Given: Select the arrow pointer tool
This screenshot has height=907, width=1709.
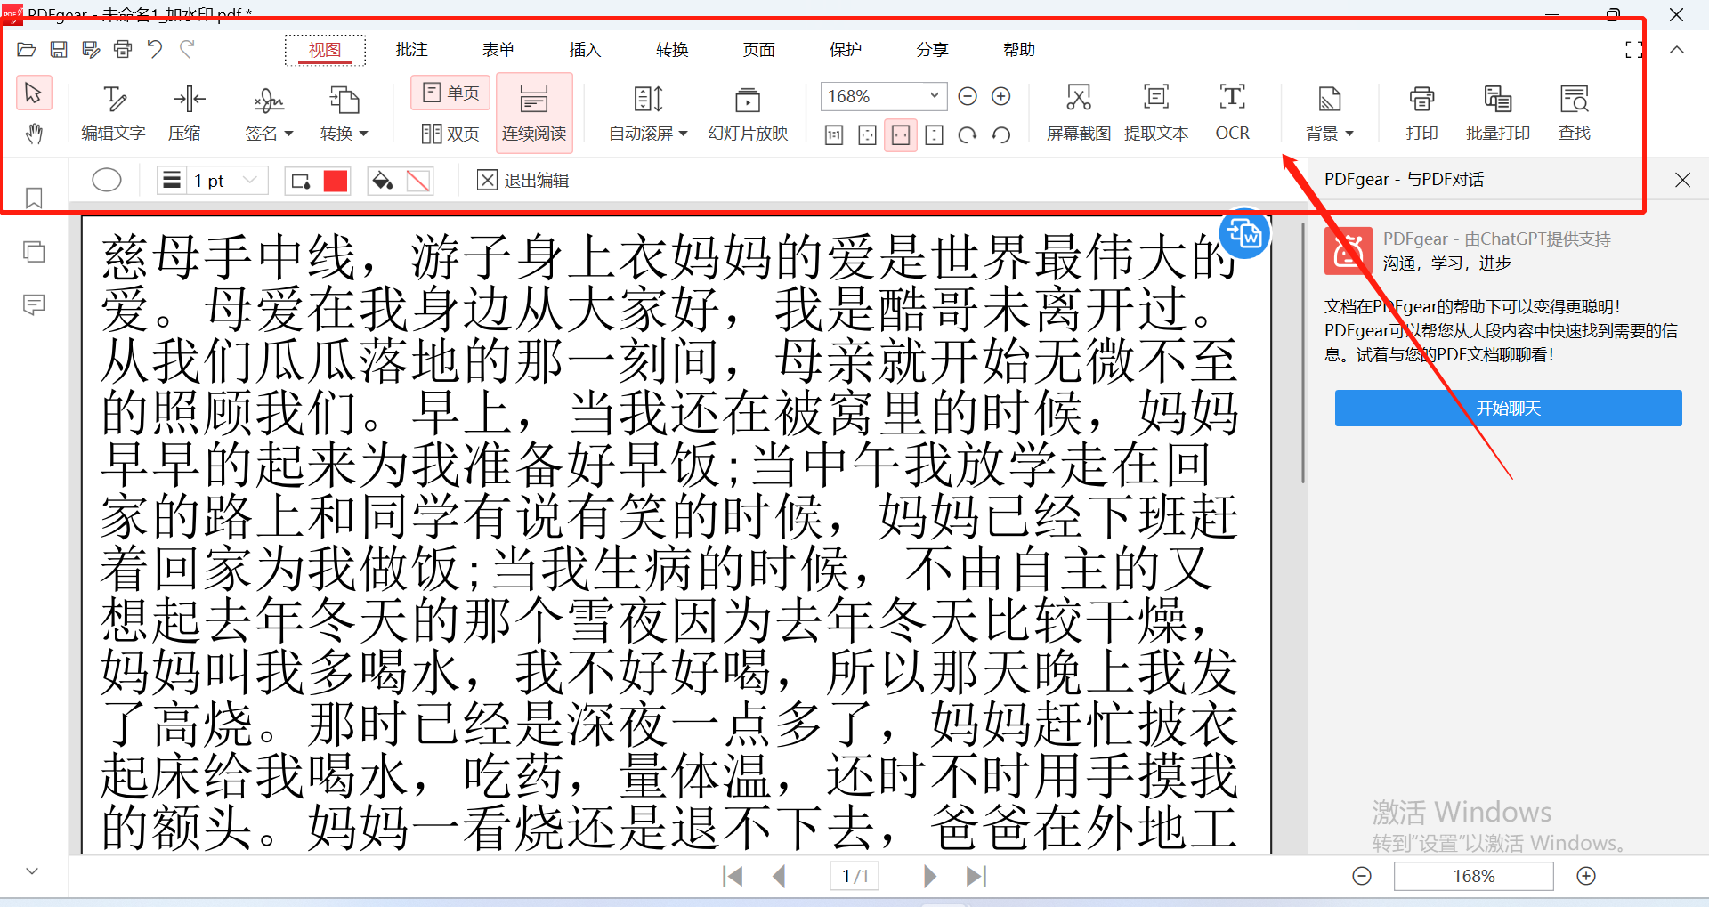Looking at the screenshot, I should pyautogui.click(x=34, y=93).
